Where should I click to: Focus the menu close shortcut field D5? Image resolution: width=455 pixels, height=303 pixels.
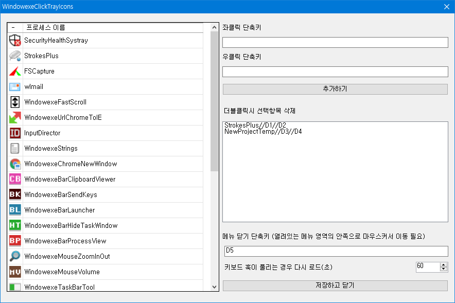click(336, 251)
